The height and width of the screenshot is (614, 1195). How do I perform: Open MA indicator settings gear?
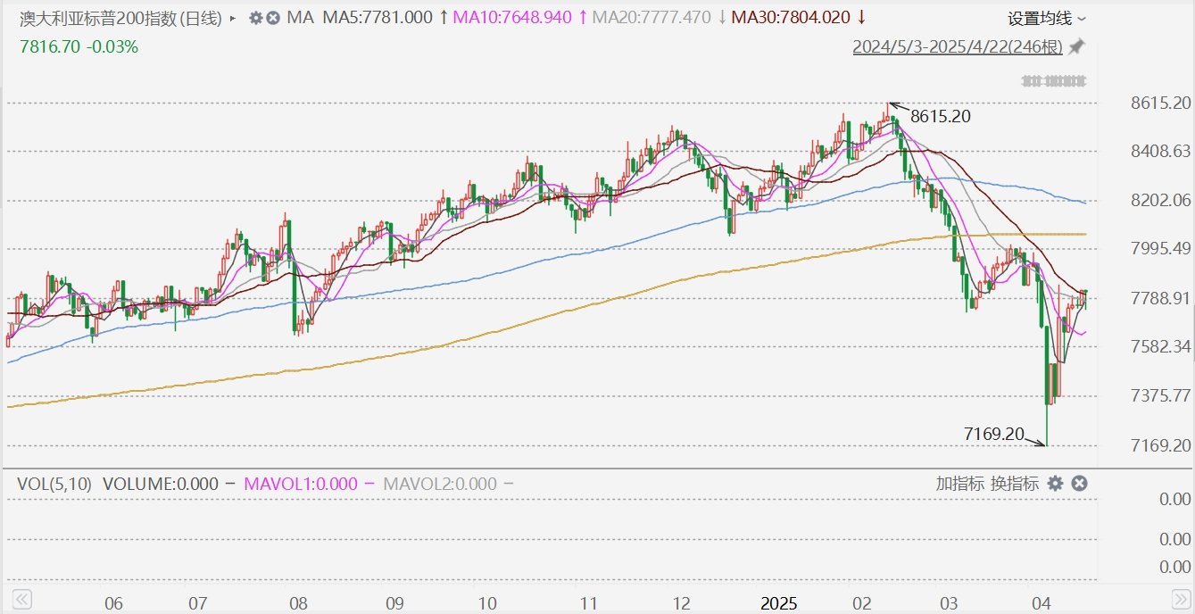click(x=255, y=18)
